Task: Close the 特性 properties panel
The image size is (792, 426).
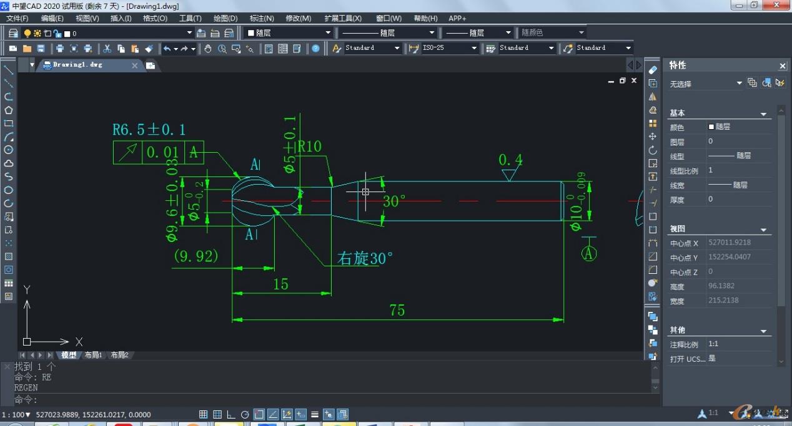Action: click(782, 65)
